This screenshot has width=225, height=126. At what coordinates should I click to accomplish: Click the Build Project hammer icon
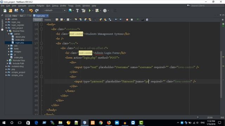(x=77, y=10)
